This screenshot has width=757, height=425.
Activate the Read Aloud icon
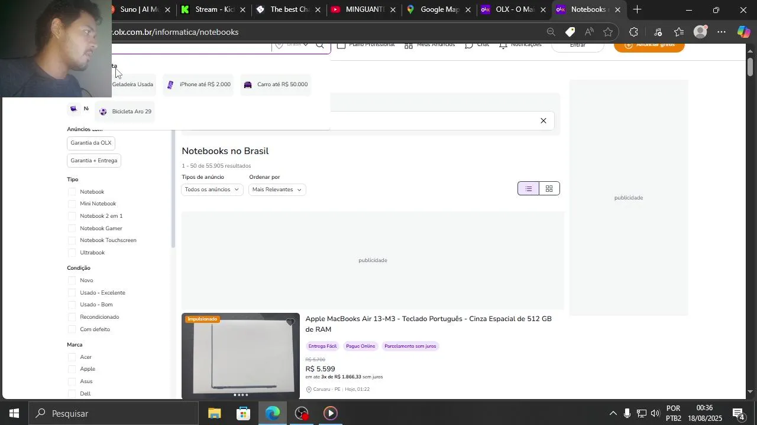tap(589, 32)
